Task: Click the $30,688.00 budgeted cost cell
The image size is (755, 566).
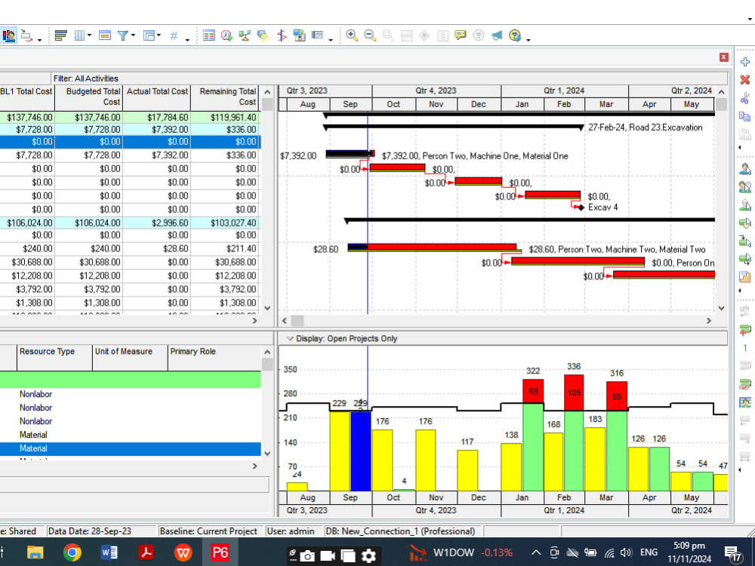Action: click(88, 263)
